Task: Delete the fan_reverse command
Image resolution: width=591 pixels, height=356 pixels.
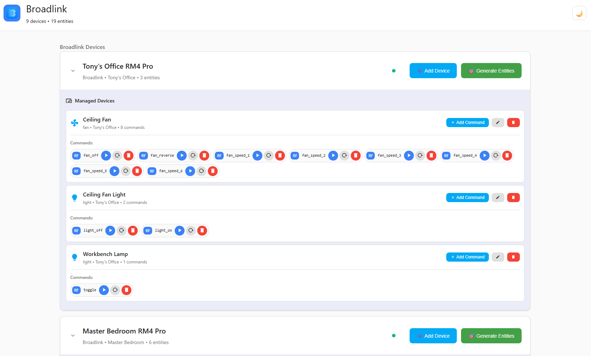Action: tap(204, 155)
